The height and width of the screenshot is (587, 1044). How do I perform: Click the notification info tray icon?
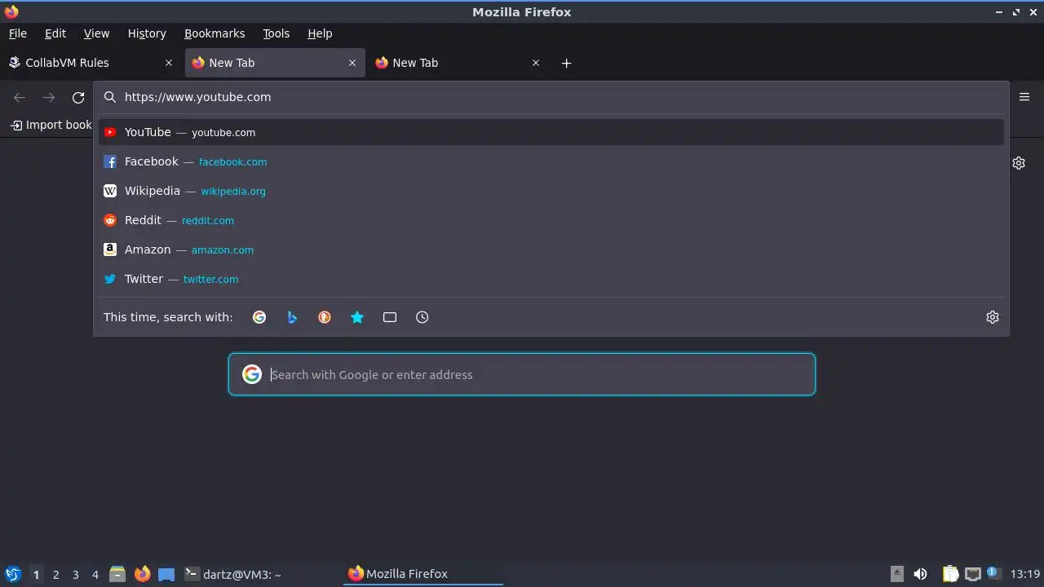coord(994,573)
